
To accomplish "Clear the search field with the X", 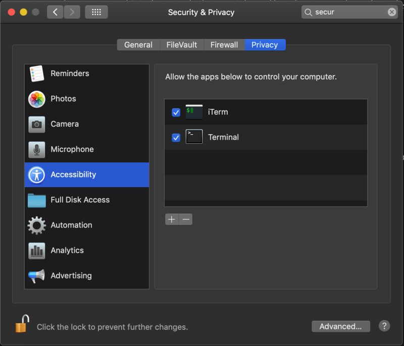I will pos(392,12).
